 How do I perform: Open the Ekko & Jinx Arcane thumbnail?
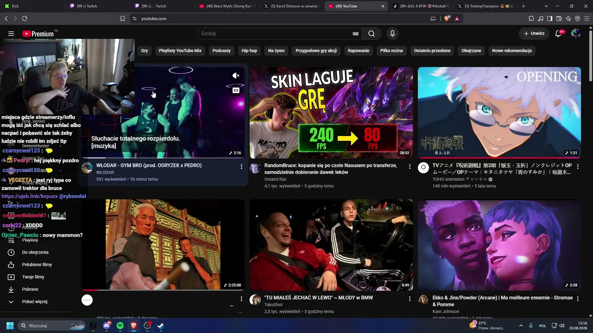(x=499, y=245)
